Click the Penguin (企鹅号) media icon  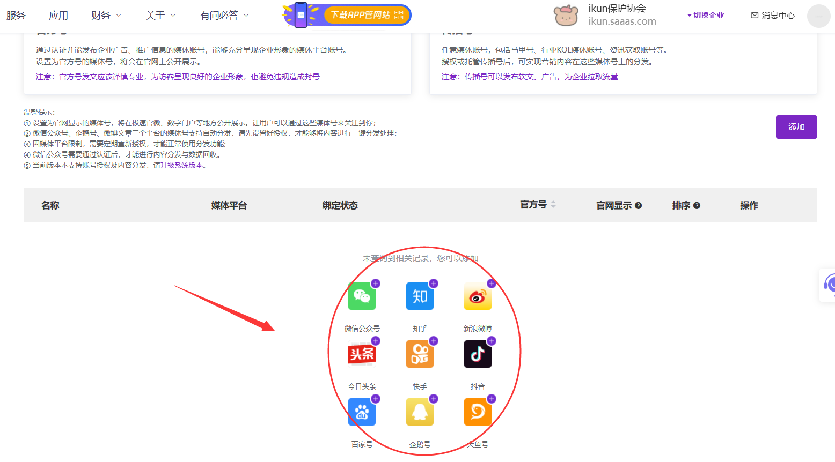click(x=420, y=412)
